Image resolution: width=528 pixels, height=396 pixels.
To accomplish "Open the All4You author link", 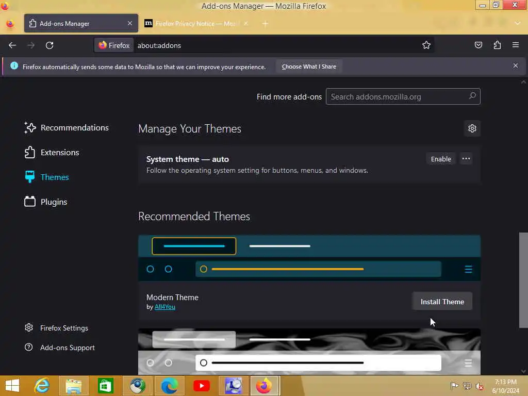I will [164, 307].
